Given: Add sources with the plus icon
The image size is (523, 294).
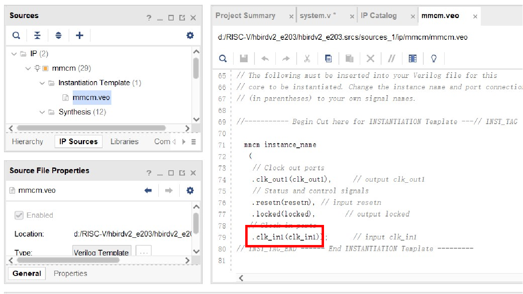Looking at the screenshot, I should (x=80, y=36).
